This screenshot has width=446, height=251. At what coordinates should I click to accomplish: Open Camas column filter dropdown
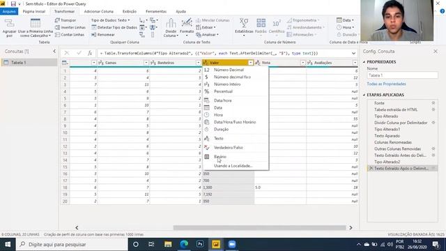point(146,63)
